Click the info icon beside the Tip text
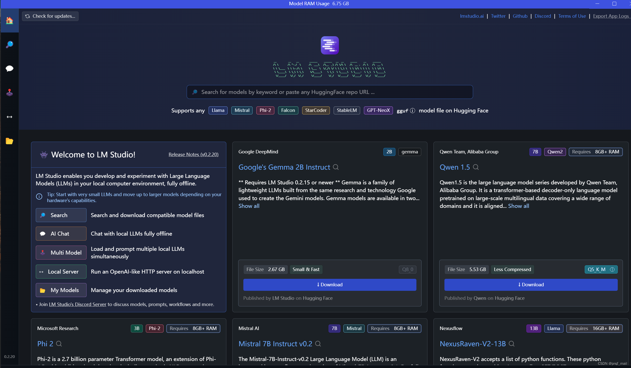This screenshot has width=631, height=368. click(x=39, y=197)
